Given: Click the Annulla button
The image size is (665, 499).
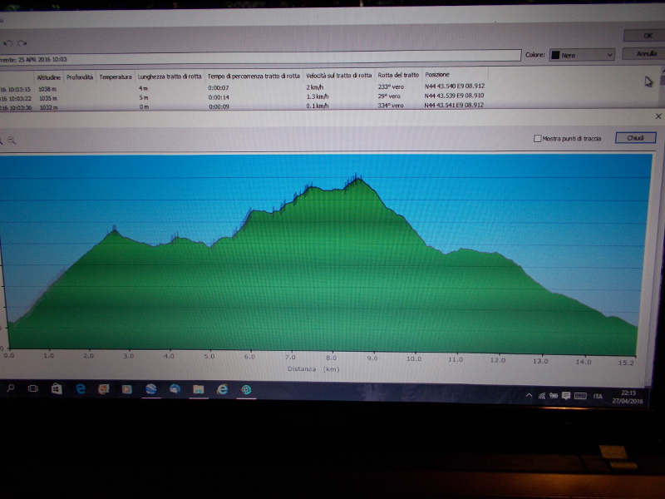Looking at the screenshot, I should [646, 54].
